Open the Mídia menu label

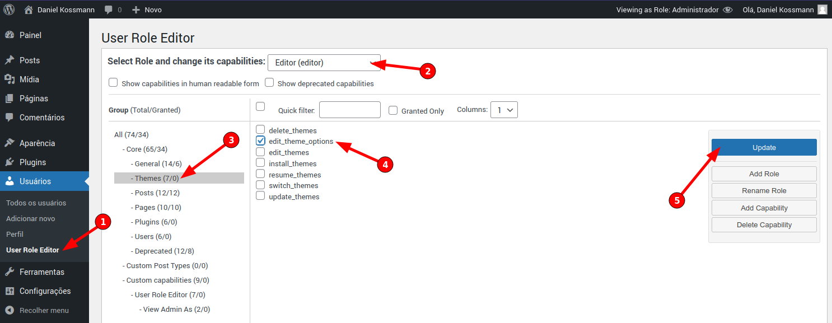point(29,79)
